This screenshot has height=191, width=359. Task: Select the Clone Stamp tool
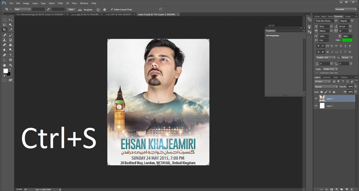point(4,40)
